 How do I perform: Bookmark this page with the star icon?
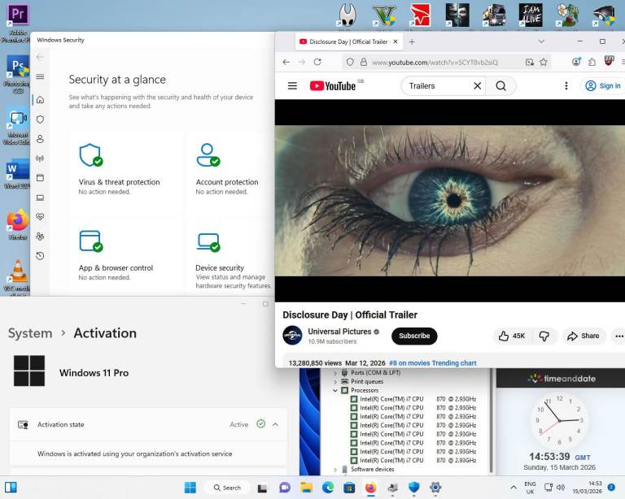pyautogui.click(x=544, y=62)
